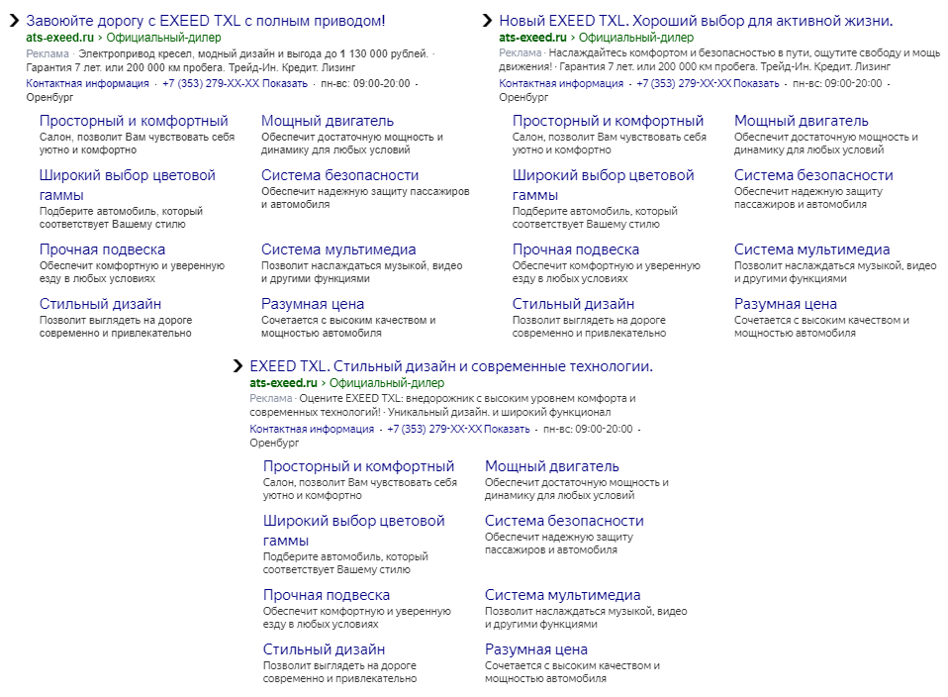
Task: Click 'Гарантия 7 лет' text in the 'Новый EXEED TXL' ad
Action: coord(725,66)
